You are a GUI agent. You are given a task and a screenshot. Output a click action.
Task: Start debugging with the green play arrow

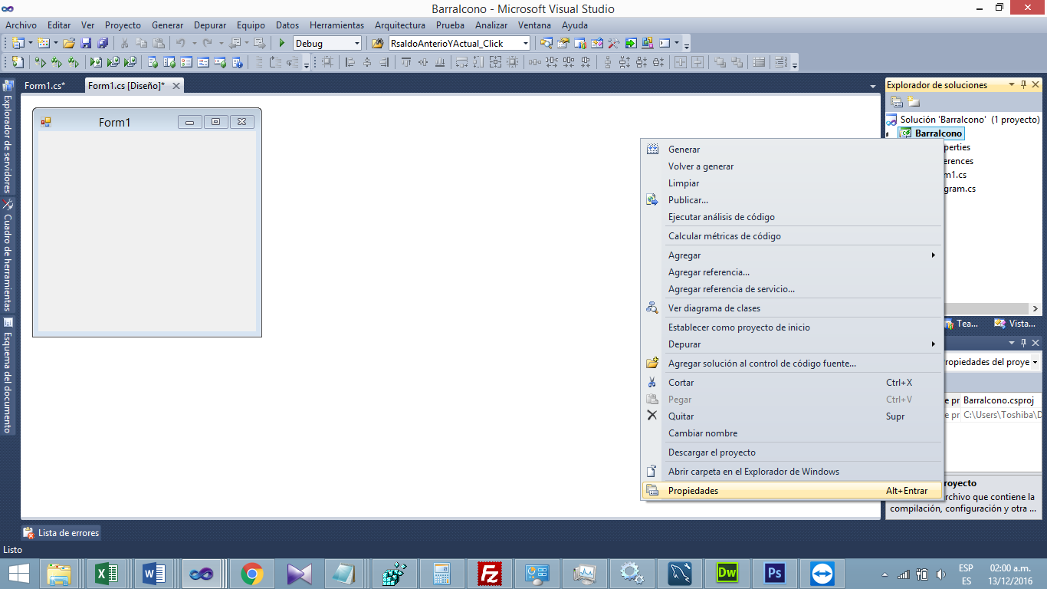tap(281, 43)
